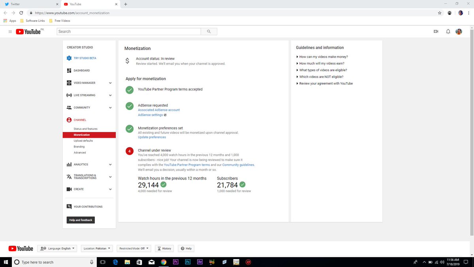Expand the Live Streaming chevron

110,95
